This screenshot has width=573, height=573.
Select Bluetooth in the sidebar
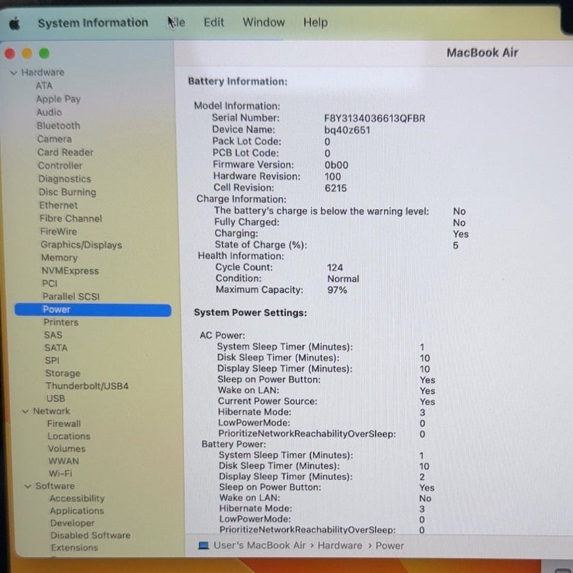pos(58,126)
